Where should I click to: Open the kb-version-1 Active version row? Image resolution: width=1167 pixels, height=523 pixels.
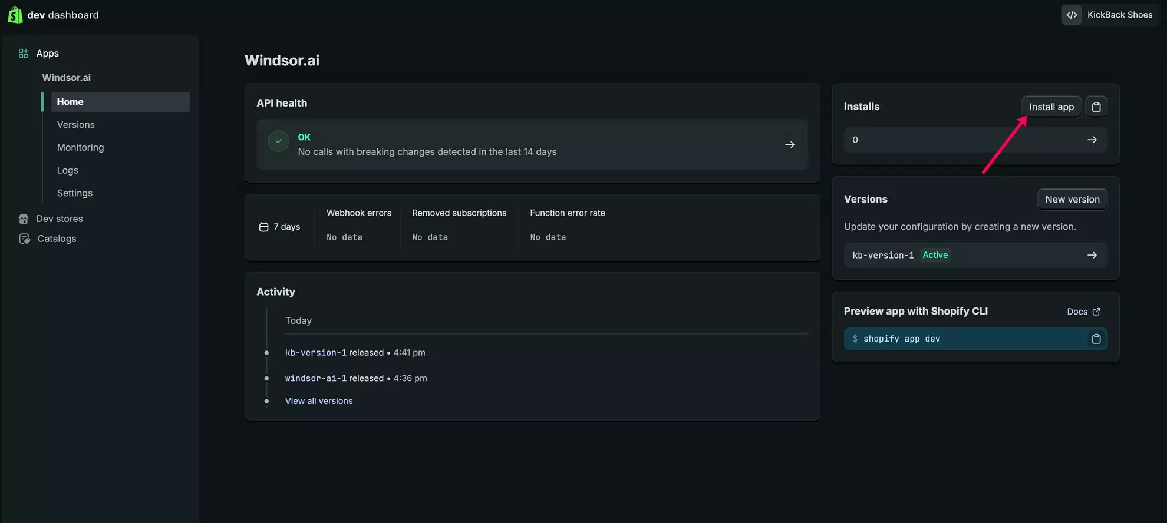pyautogui.click(x=975, y=256)
